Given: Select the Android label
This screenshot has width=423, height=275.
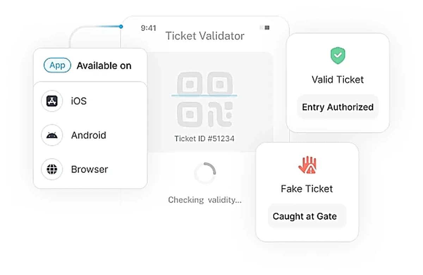Looking at the screenshot, I should (88, 135).
